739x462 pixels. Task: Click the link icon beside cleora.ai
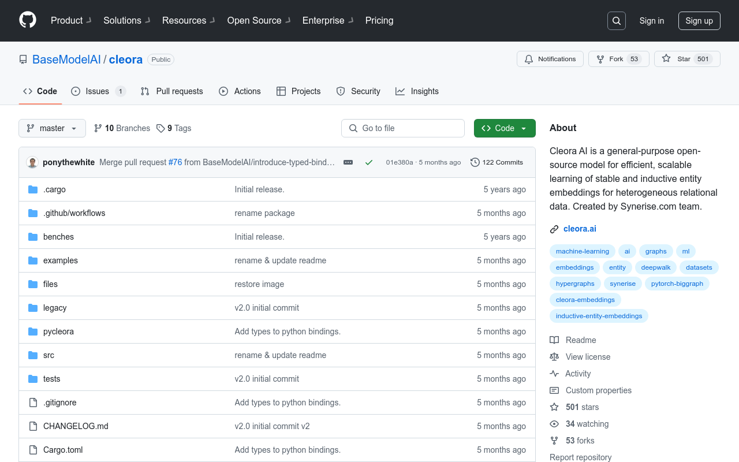coord(554,229)
